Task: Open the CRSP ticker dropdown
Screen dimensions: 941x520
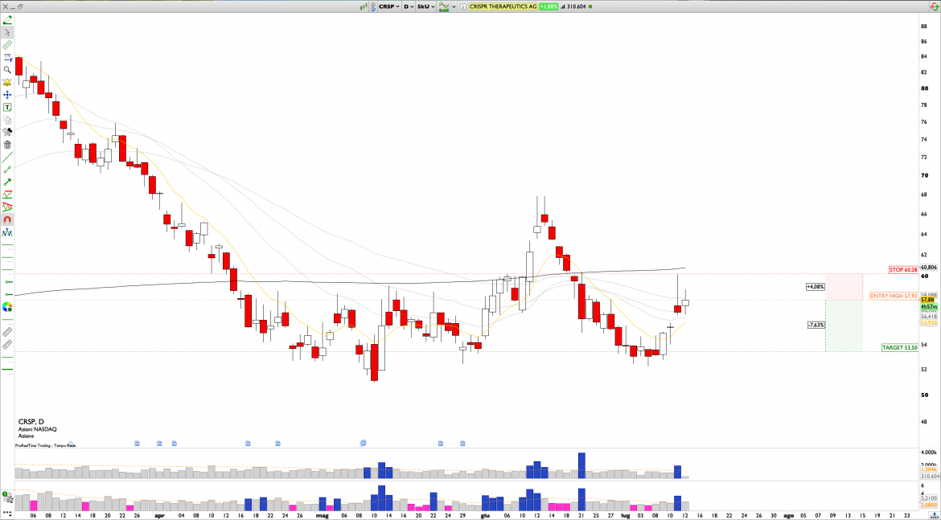Action: point(389,6)
